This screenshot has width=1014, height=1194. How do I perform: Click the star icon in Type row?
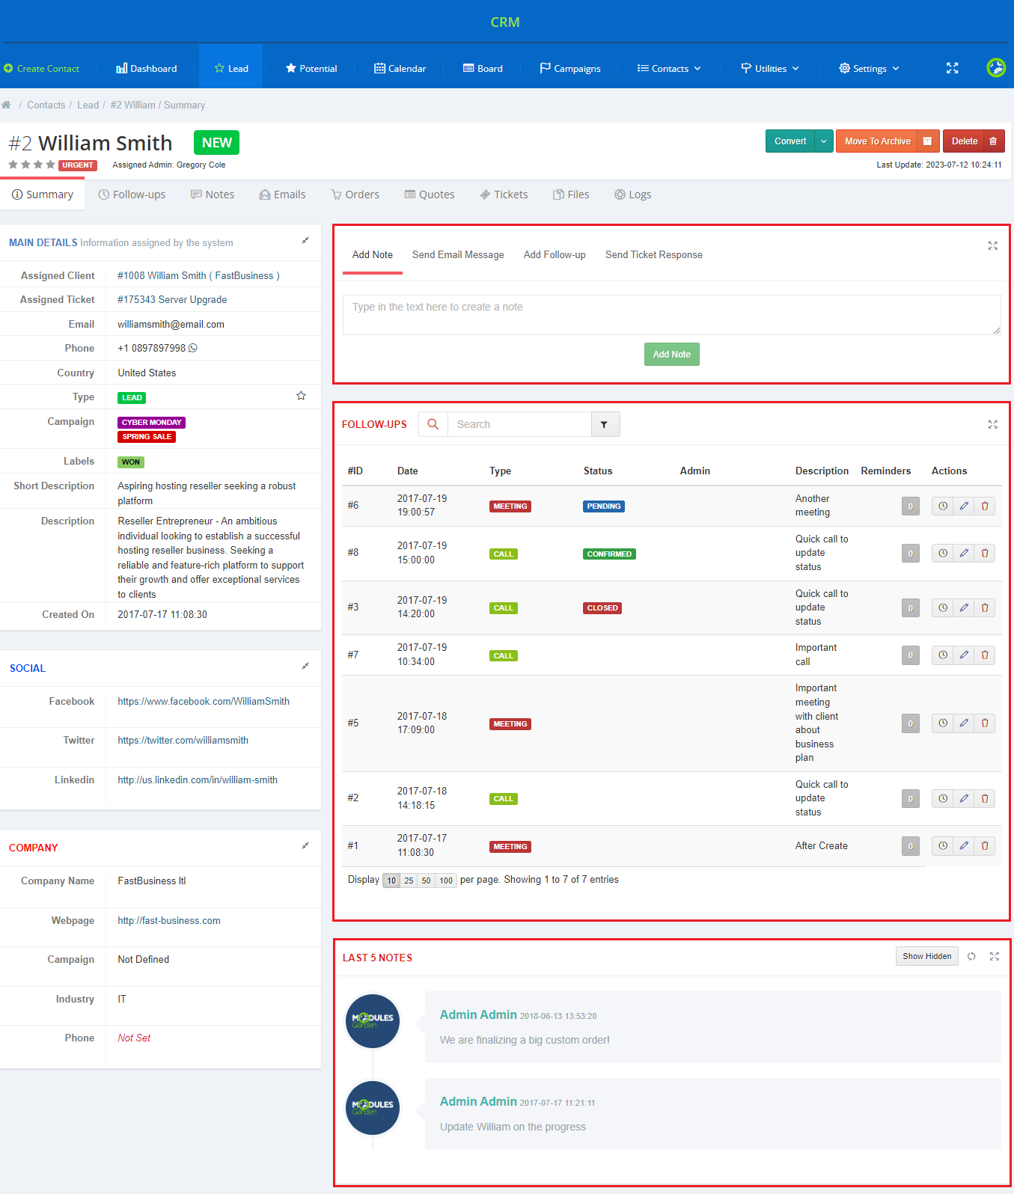pos(301,396)
